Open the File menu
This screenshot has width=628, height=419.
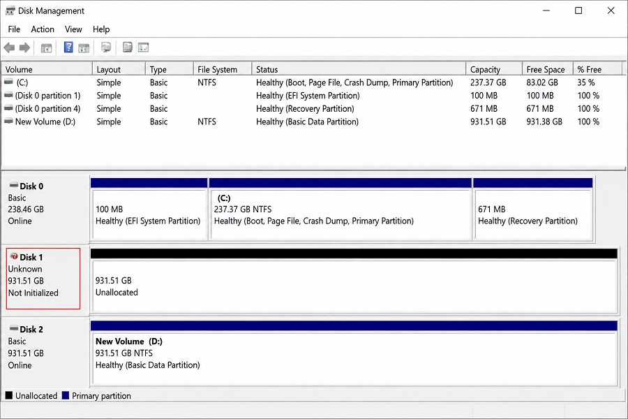[14, 29]
